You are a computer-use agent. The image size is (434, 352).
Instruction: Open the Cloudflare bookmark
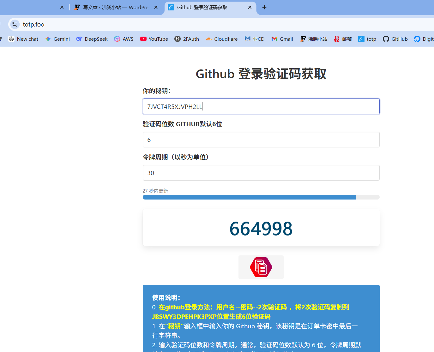[222, 39]
